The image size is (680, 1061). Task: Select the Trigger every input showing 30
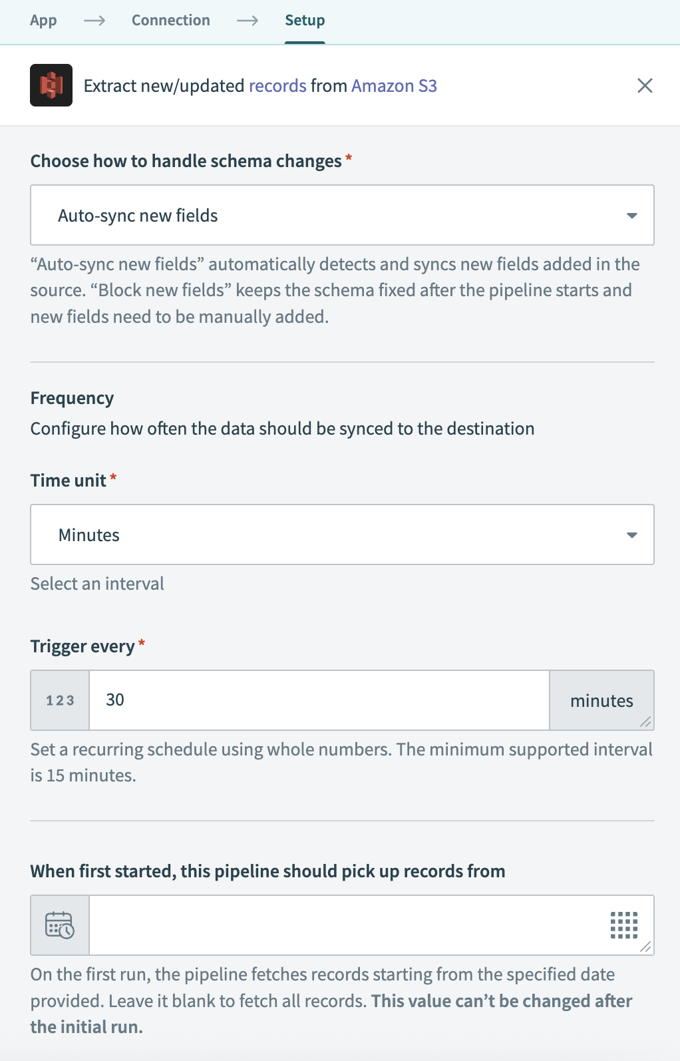click(x=319, y=700)
